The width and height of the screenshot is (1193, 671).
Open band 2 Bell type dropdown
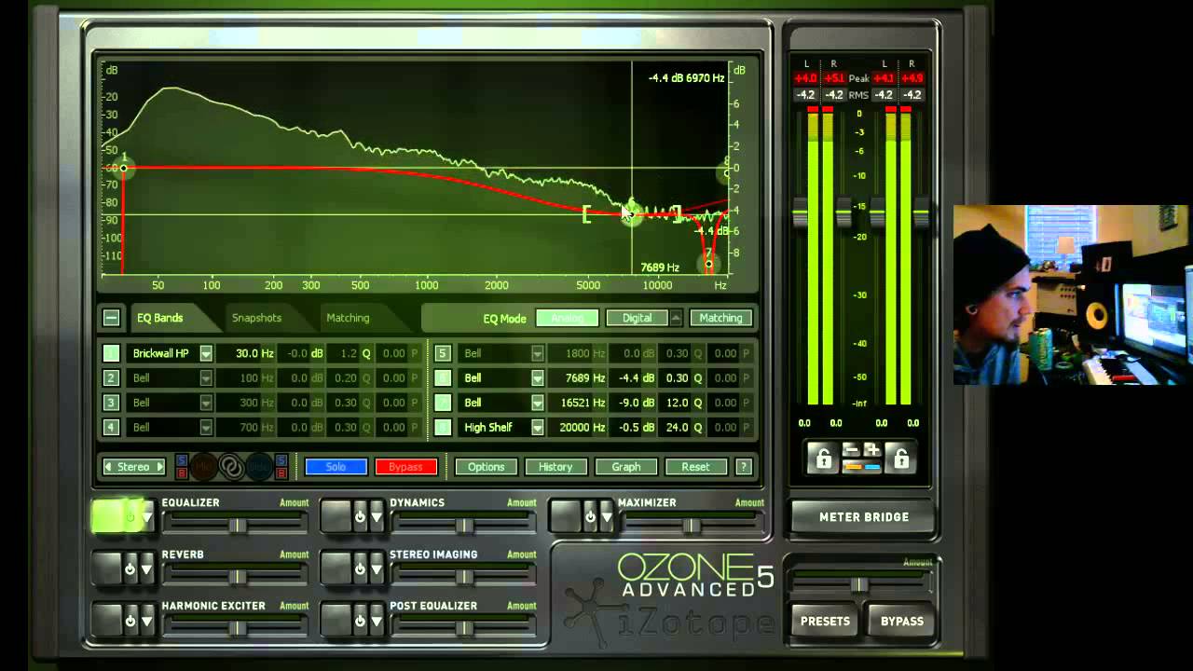(x=206, y=377)
